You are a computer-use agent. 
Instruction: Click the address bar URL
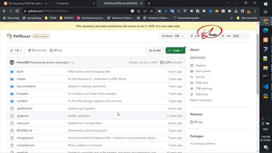pyautogui.click(x=48, y=11)
